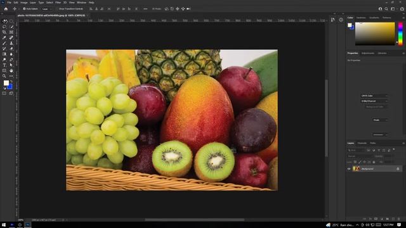This screenshot has height=228, width=406.
Task: Toggle layer filtering on/off switch
Action: (x=394, y=149)
